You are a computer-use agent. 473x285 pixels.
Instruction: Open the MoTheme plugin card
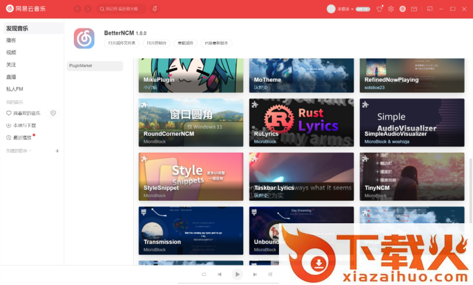(x=301, y=75)
